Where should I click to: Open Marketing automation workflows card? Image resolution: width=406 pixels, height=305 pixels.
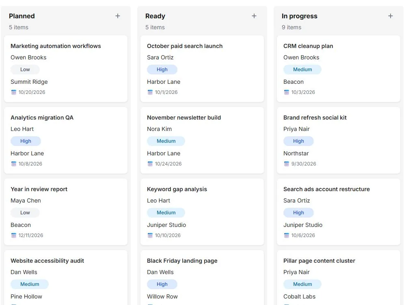click(x=66, y=69)
